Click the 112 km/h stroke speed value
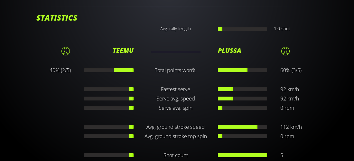 [291, 127]
